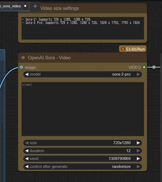Select the image input connector dot
This screenshot has width=162, height=182.
click(21, 67)
